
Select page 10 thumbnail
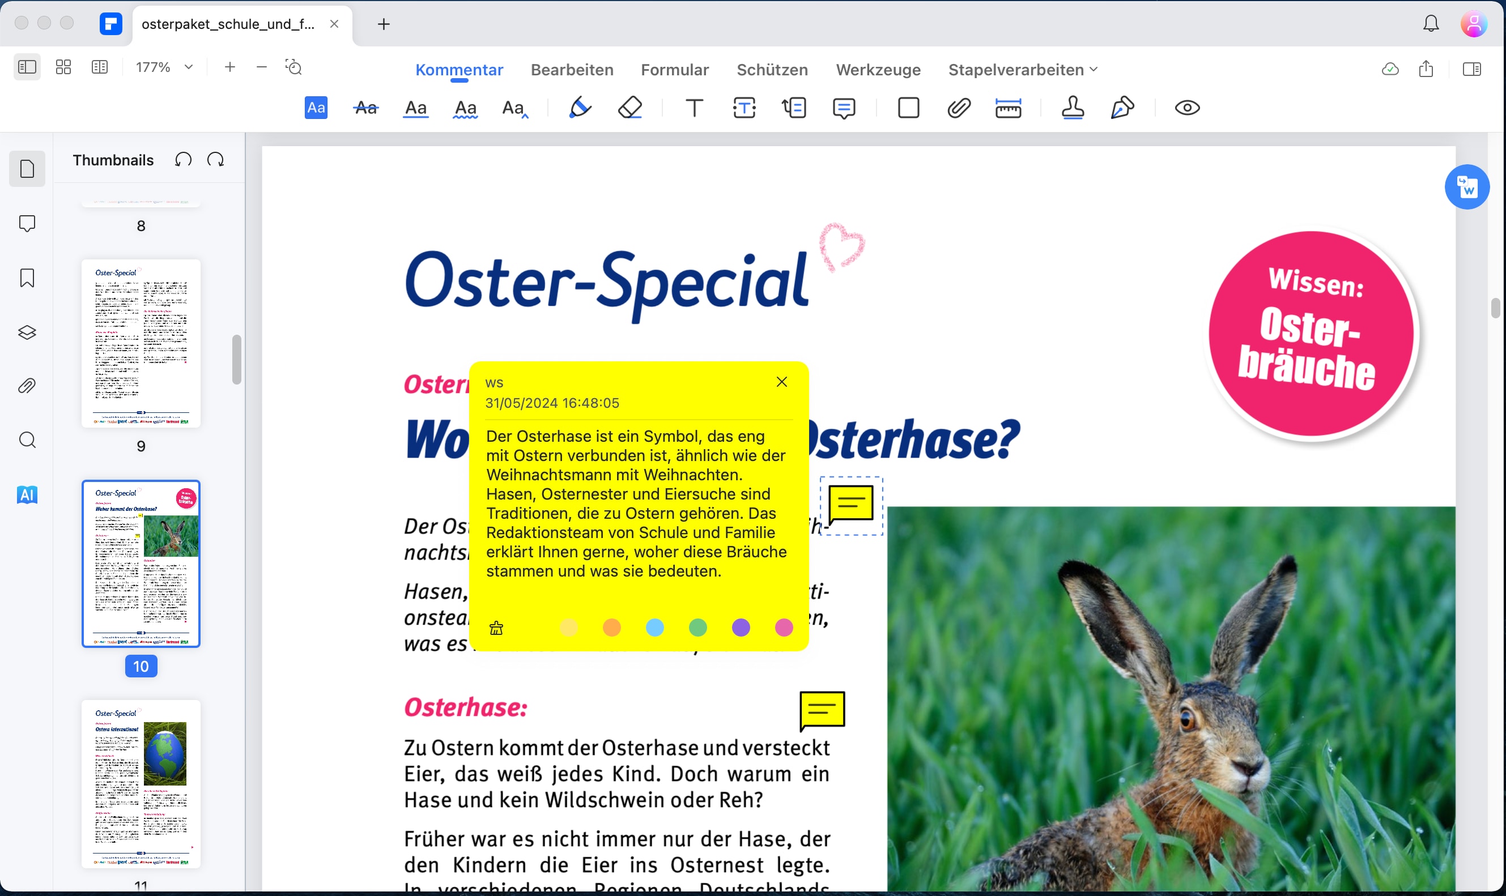(141, 564)
